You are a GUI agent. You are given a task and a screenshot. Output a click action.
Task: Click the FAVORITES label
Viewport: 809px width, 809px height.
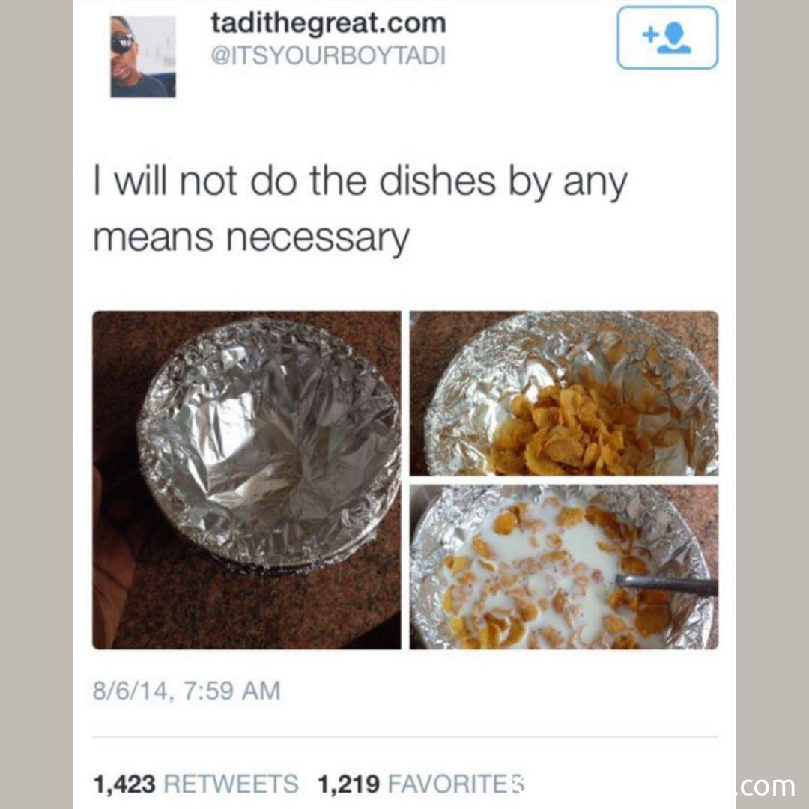pos(456,784)
